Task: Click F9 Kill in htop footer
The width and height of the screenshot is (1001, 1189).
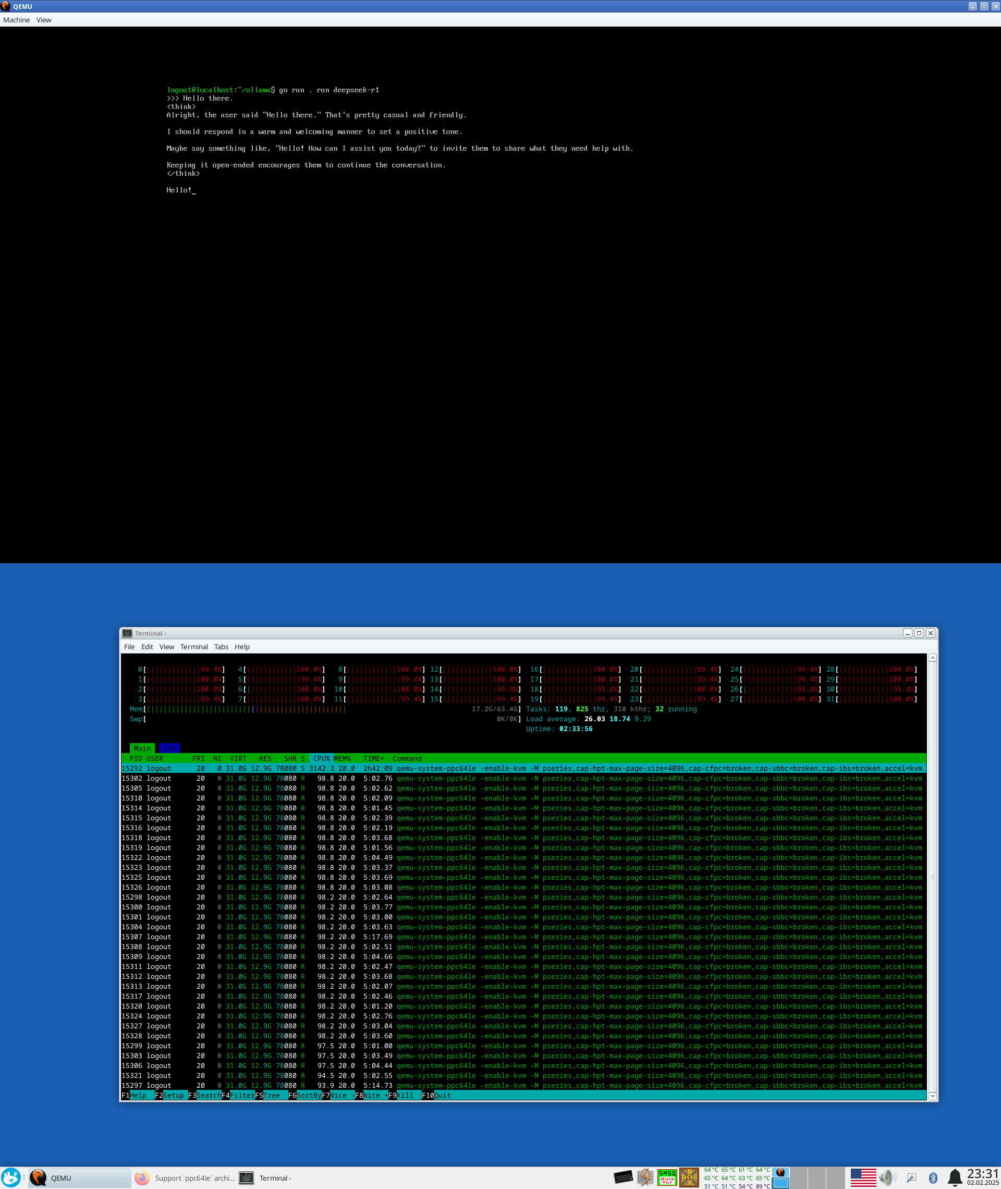Action: [x=405, y=1095]
